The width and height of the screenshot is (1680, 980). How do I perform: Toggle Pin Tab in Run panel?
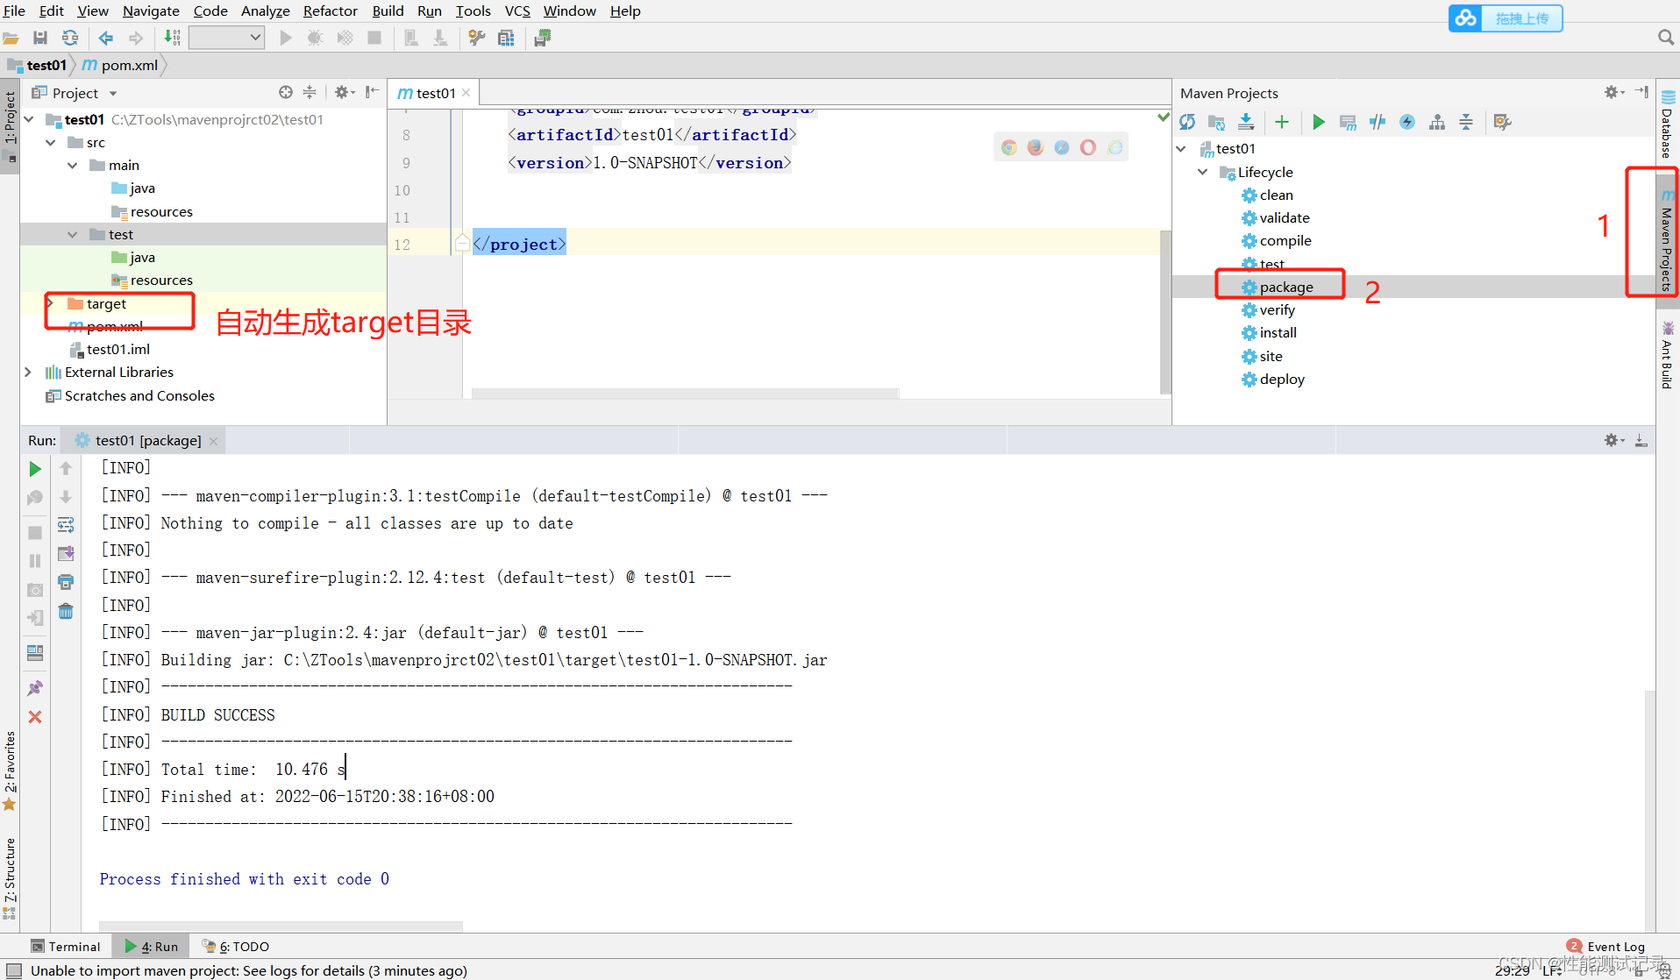pos(35,688)
